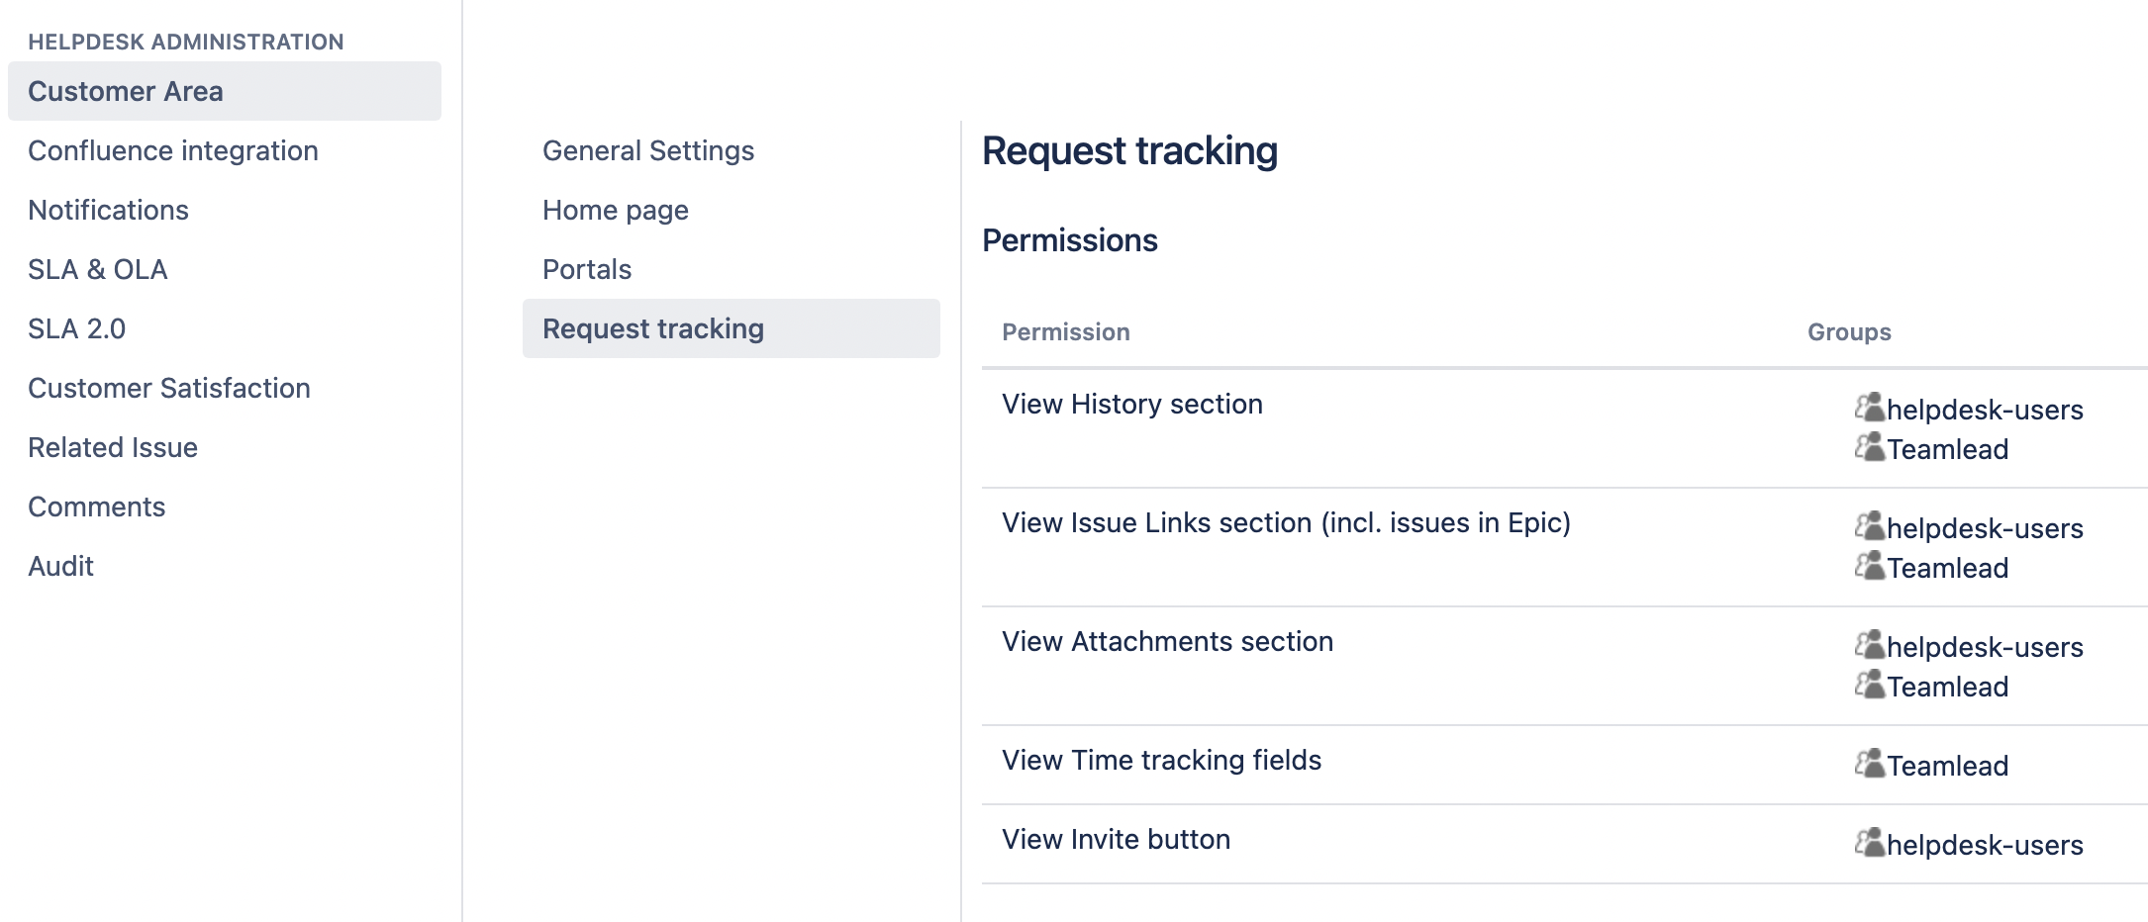The width and height of the screenshot is (2148, 922).
Task: Click Teamlead group icon in View History row
Action: pyautogui.click(x=1869, y=447)
